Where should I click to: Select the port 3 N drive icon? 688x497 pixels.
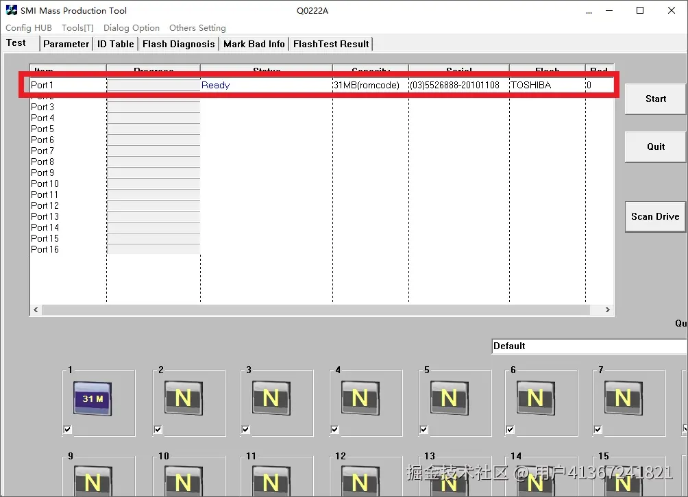pyautogui.click(x=271, y=398)
